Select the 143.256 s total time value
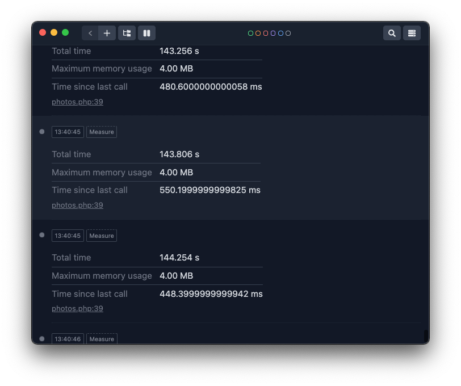This screenshot has height=386, width=461. pyautogui.click(x=179, y=51)
